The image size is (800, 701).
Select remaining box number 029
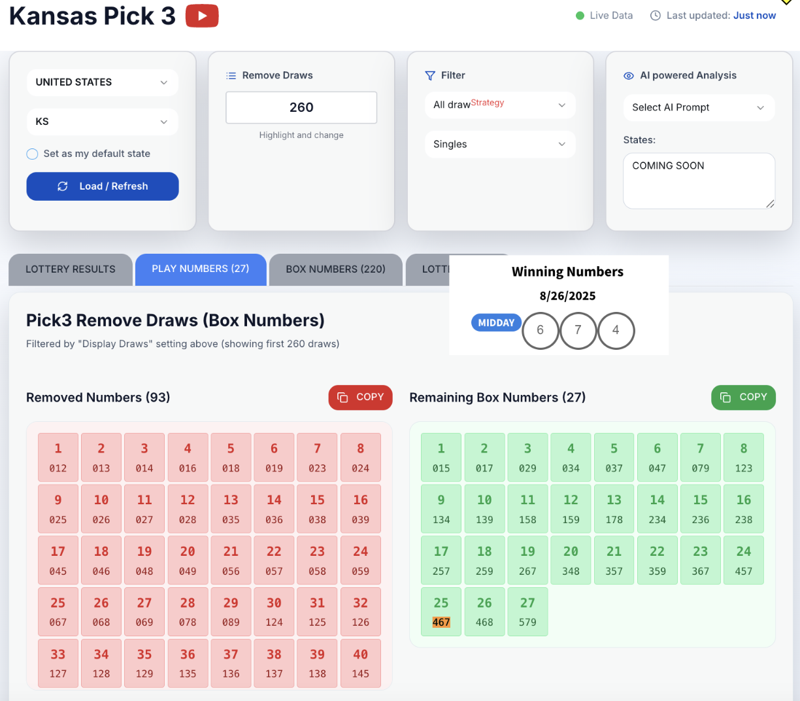click(527, 458)
